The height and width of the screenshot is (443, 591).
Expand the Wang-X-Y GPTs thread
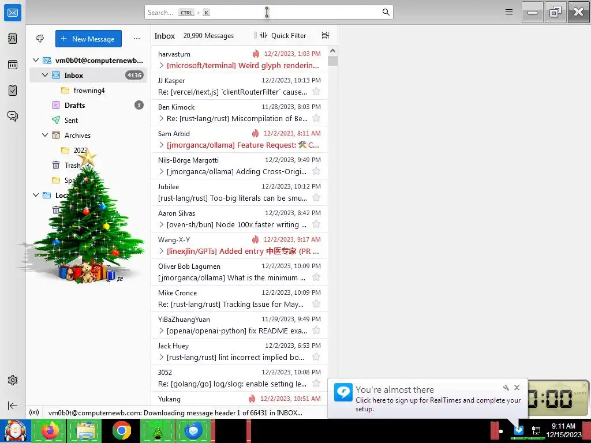point(162,251)
